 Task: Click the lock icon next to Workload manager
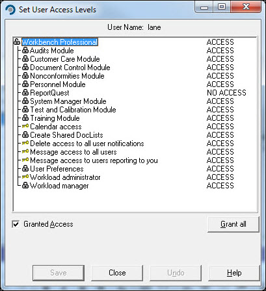tap(25, 186)
